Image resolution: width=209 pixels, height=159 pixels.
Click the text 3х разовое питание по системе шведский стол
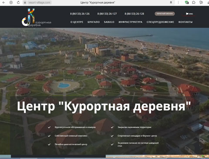(138, 145)
